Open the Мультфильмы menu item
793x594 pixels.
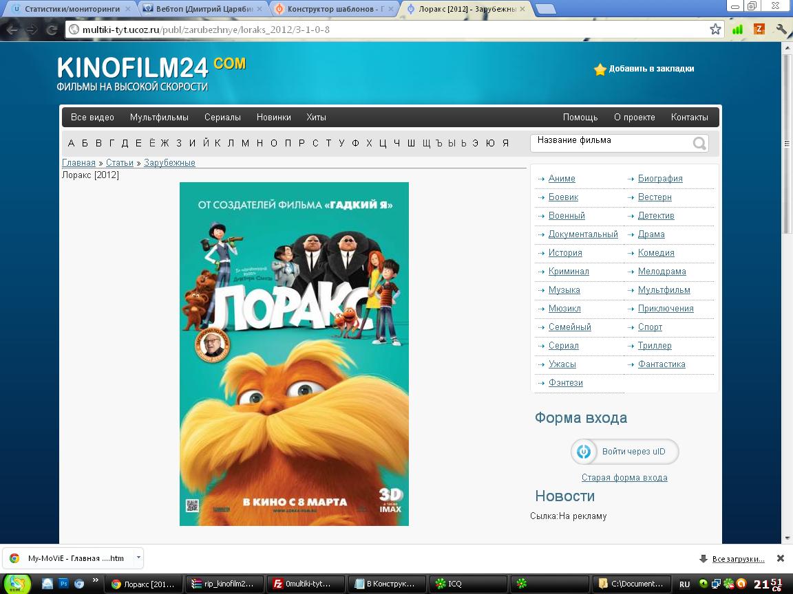pyautogui.click(x=159, y=118)
